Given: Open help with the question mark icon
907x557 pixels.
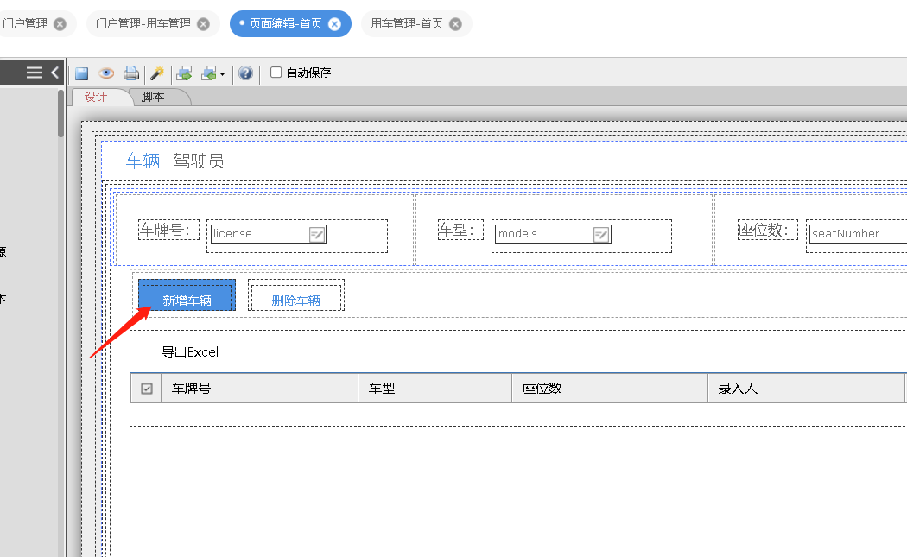Looking at the screenshot, I should [246, 73].
